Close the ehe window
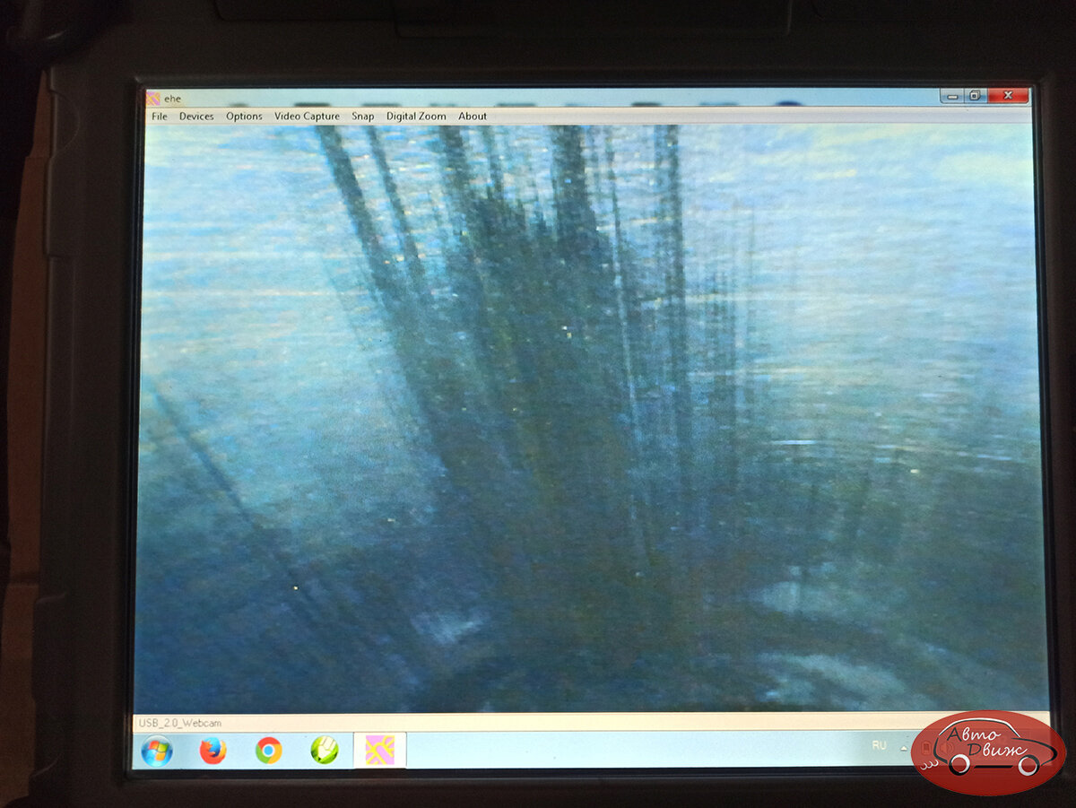1076x808 pixels. coord(1009,95)
